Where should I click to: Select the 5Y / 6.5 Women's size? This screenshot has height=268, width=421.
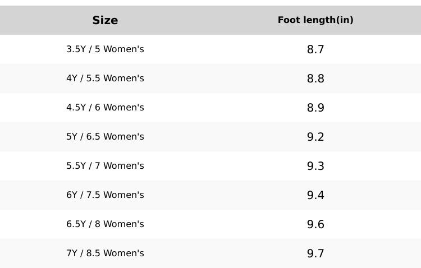[105, 137]
